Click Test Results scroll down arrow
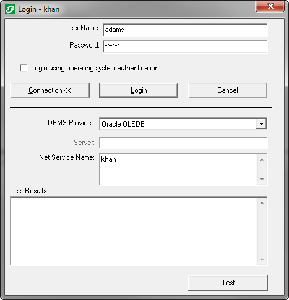289x300 pixels. coord(262,260)
